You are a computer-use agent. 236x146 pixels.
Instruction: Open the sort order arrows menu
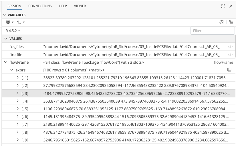pos(21,22)
